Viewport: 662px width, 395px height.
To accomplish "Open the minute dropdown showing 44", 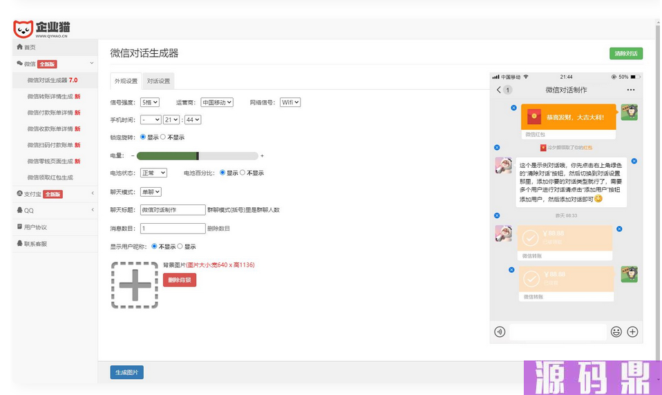I will click(193, 120).
